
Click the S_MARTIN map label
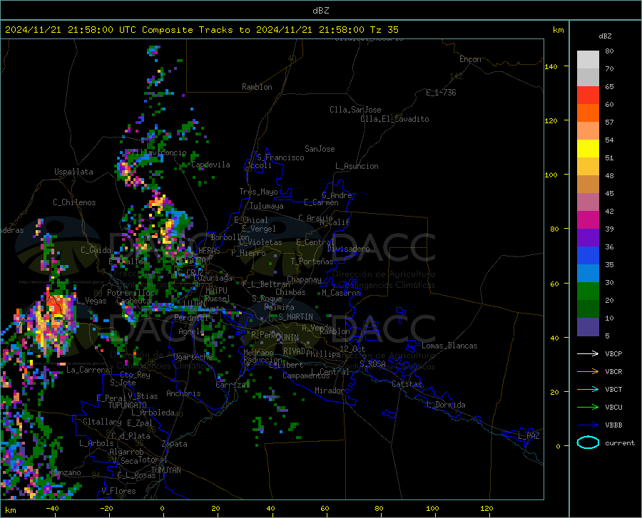pos(295,317)
